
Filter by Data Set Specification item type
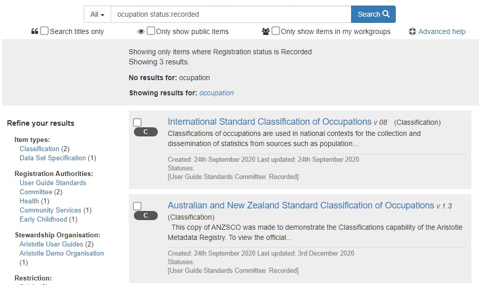click(53, 158)
